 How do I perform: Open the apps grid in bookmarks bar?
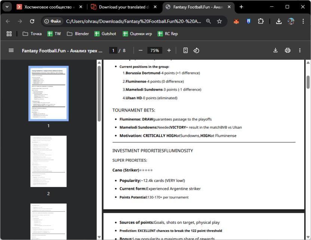tap(9, 34)
